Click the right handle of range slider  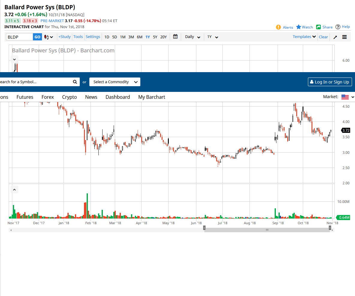point(330,228)
